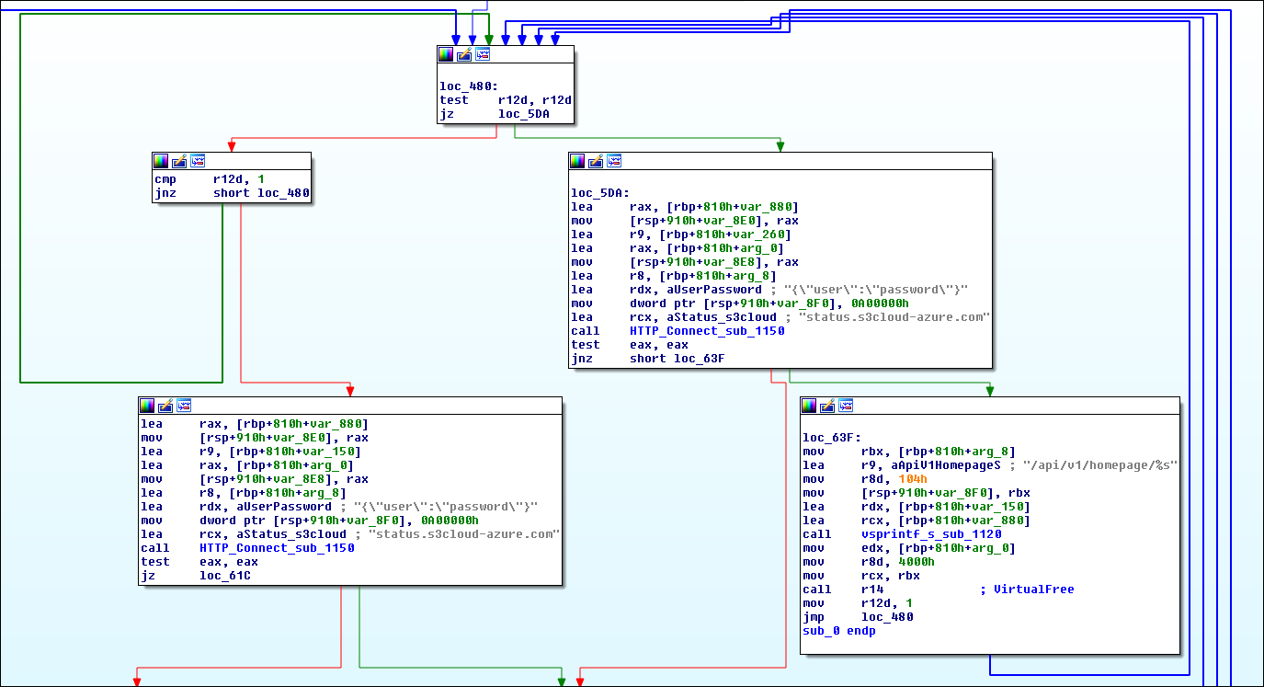Click the pencil edit icon on loc_63F block
The width and height of the screenshot is (1264, 687).
point(827,406)
